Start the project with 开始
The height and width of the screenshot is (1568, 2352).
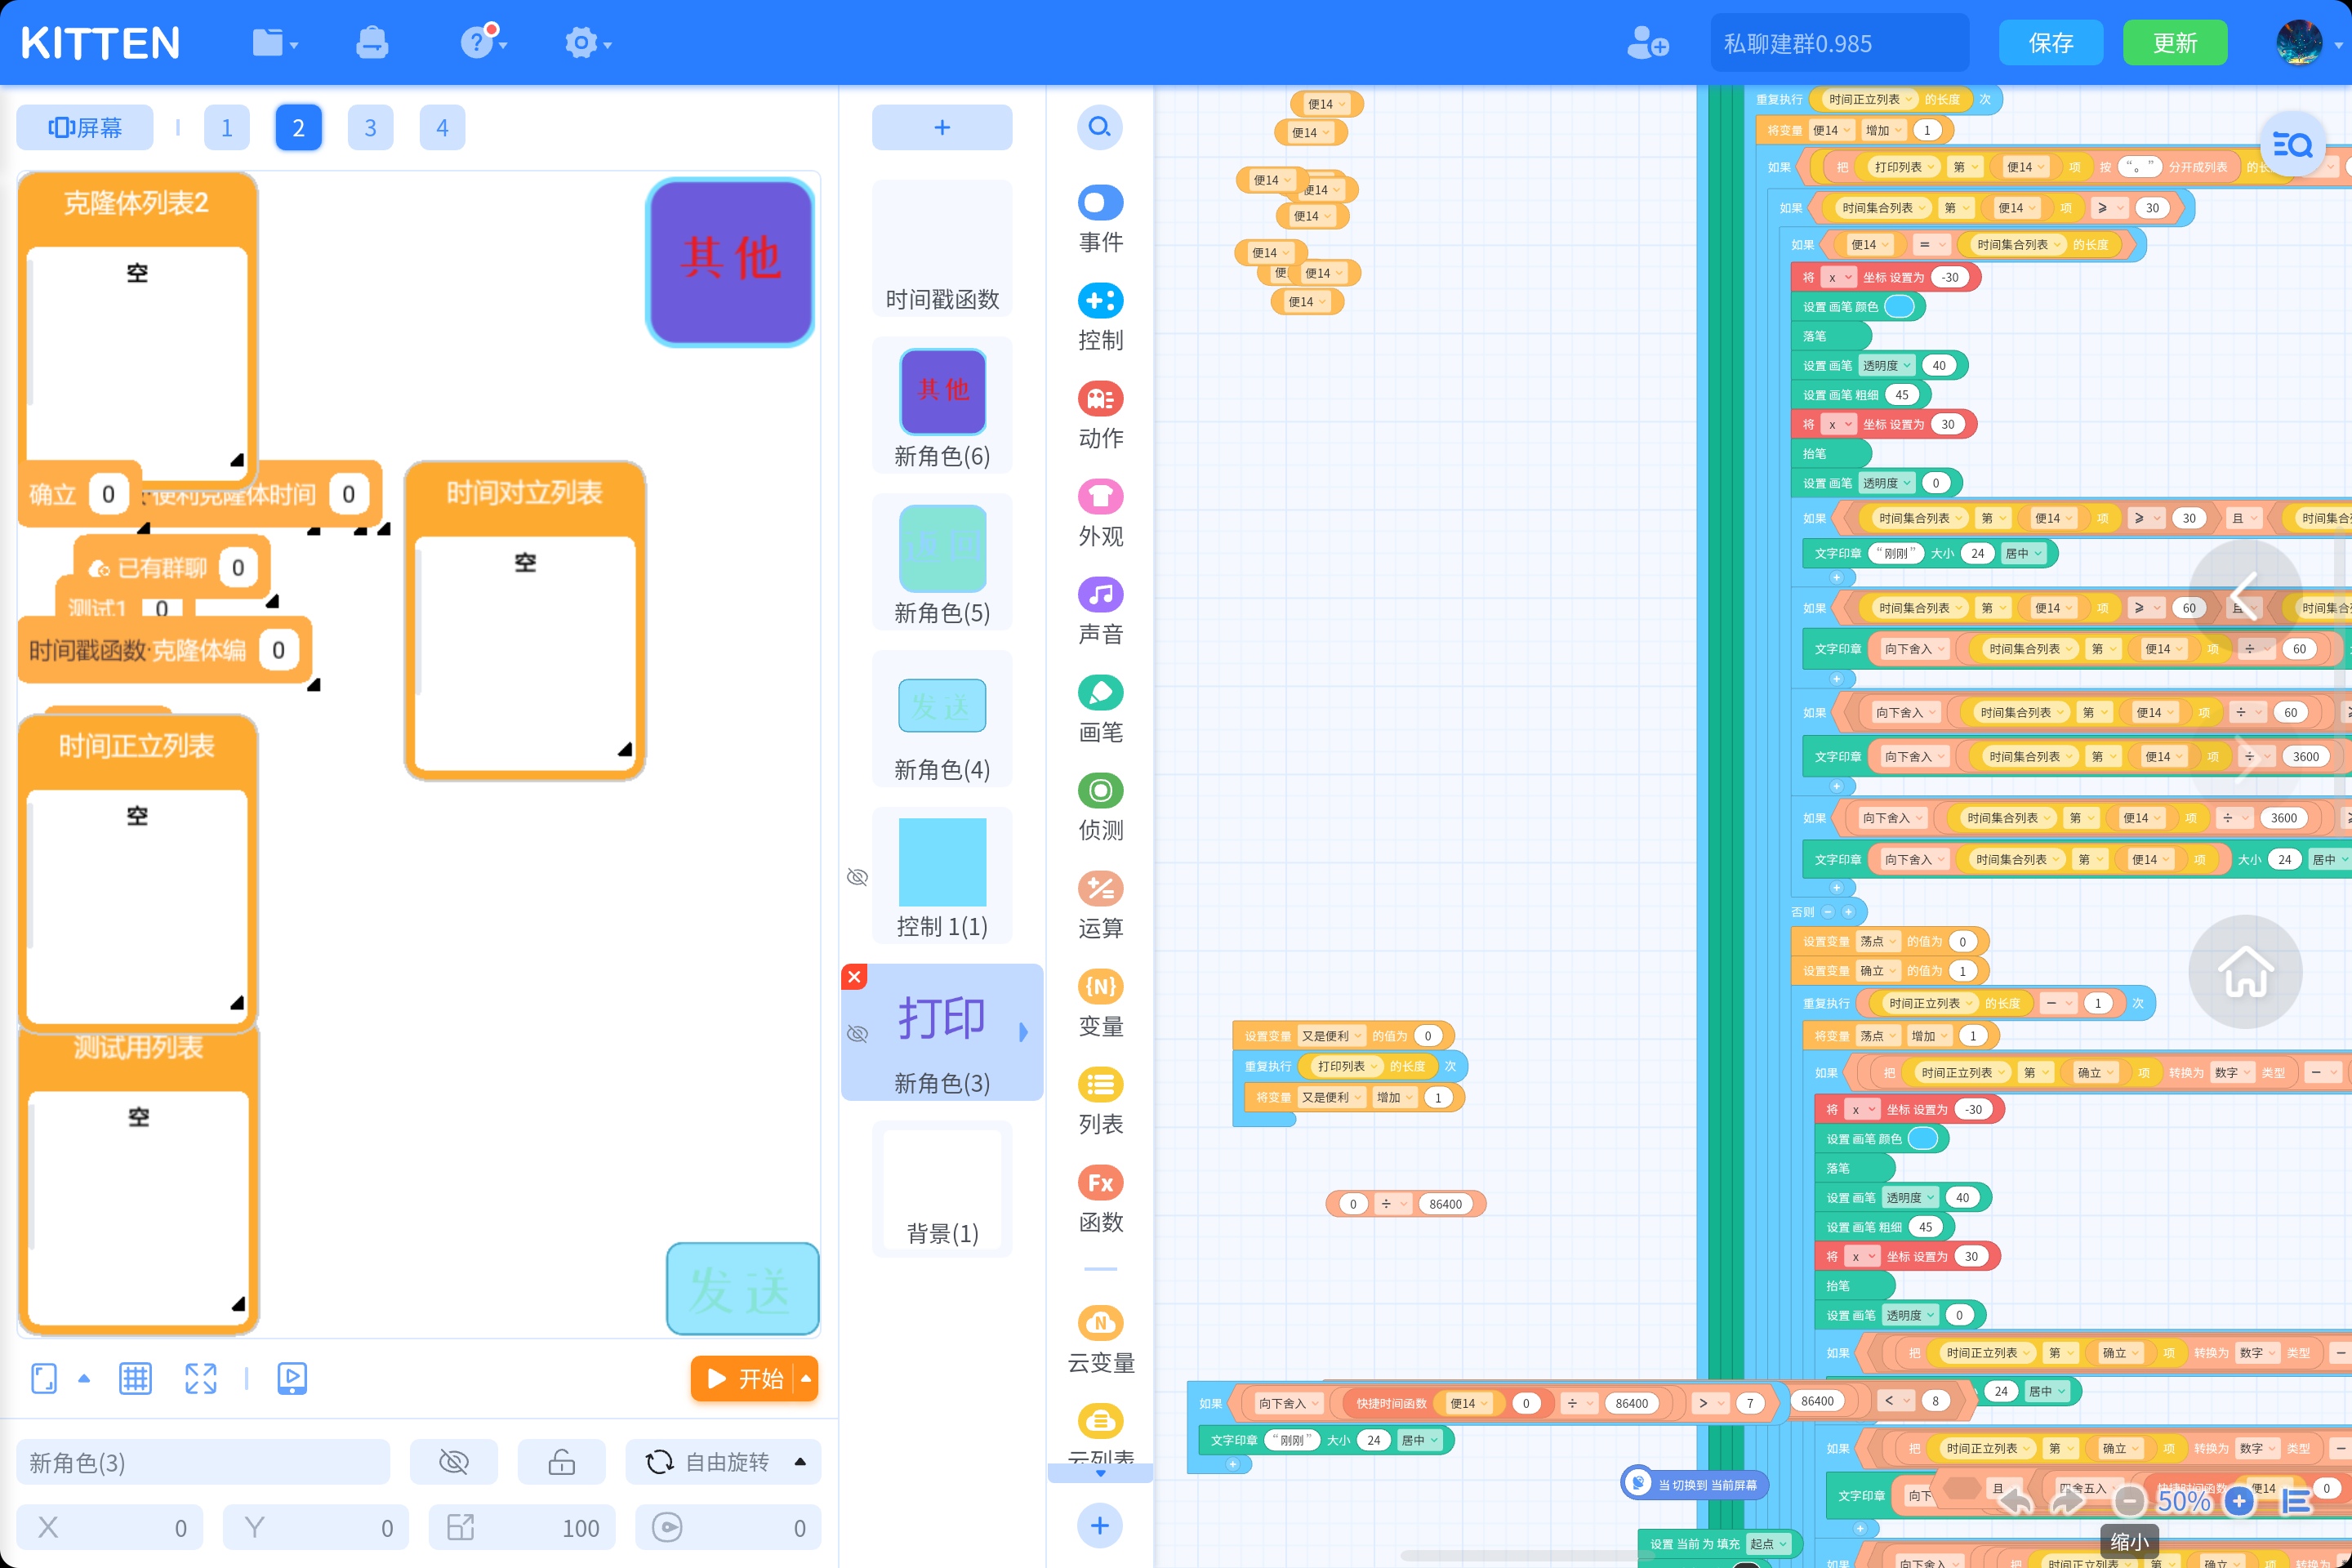tap(745, 1378)
